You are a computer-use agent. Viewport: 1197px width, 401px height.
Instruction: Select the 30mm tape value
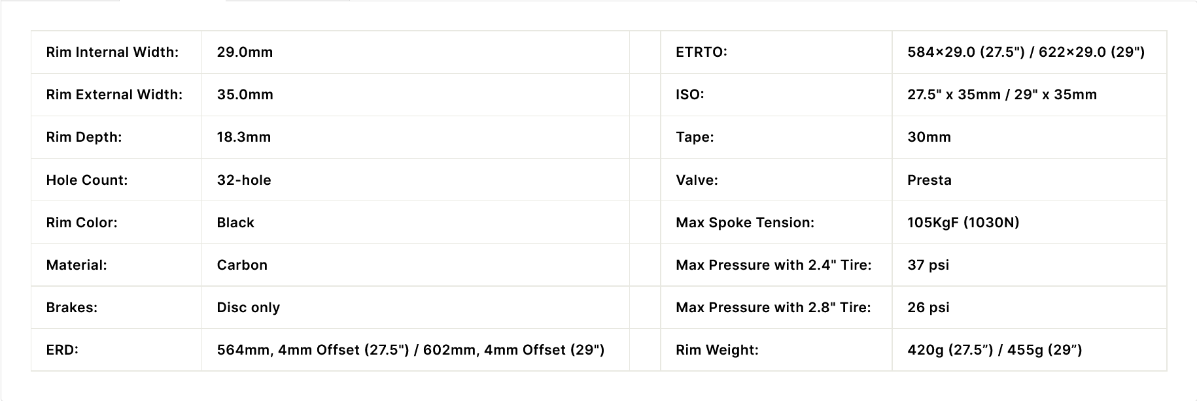pos(929,137)
